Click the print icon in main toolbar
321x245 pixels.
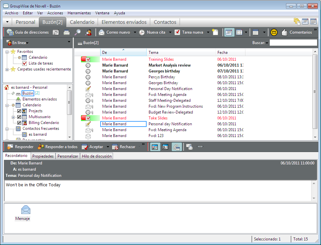(66, 32)
